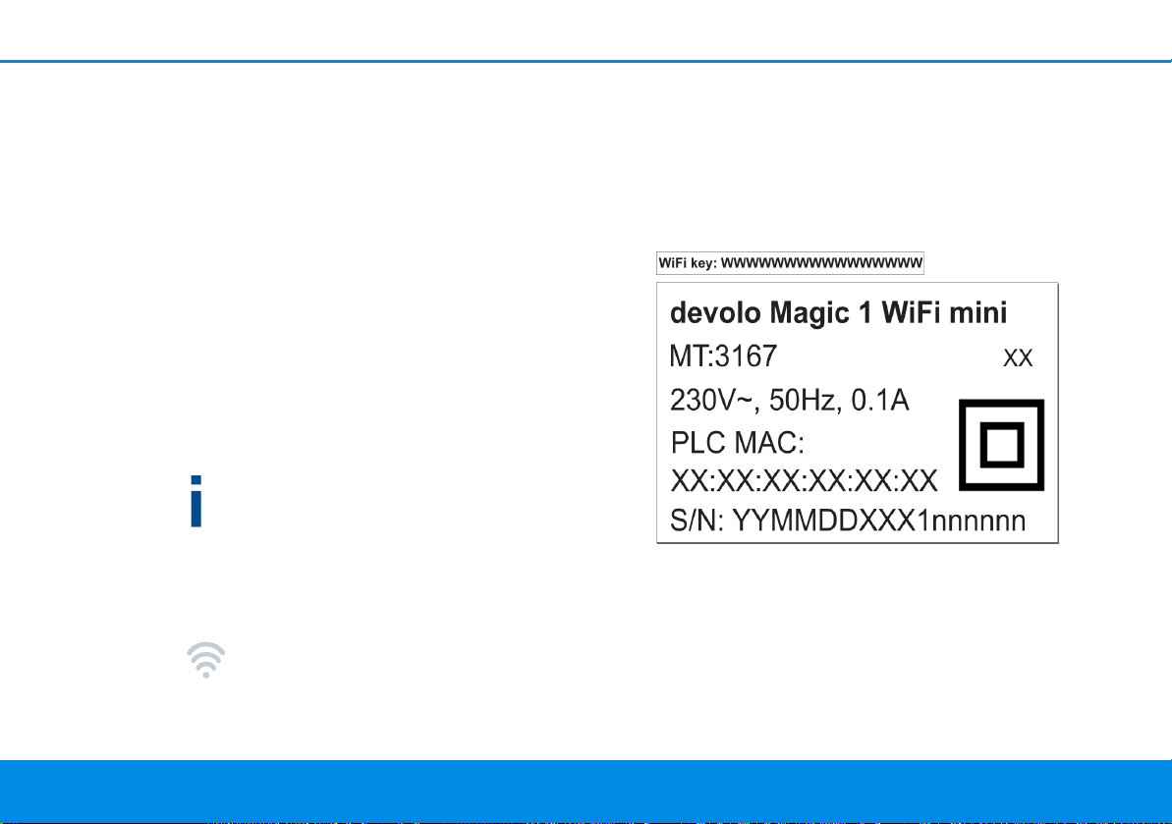Click the 0.1A current value
1172x824 pixels.
880,401
